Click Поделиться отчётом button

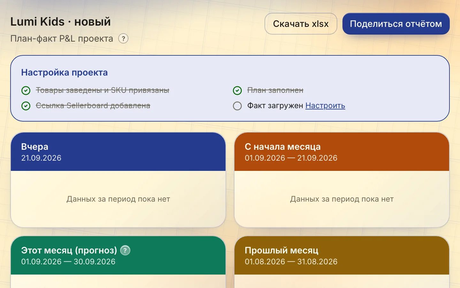[x=396, y=24]
